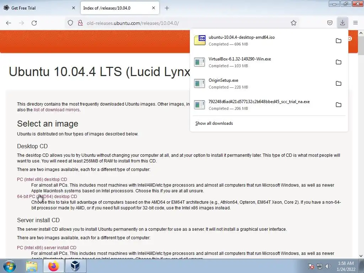Click the Firefox taskbar icon
This screenshot has height=273, width=364.
54,266
